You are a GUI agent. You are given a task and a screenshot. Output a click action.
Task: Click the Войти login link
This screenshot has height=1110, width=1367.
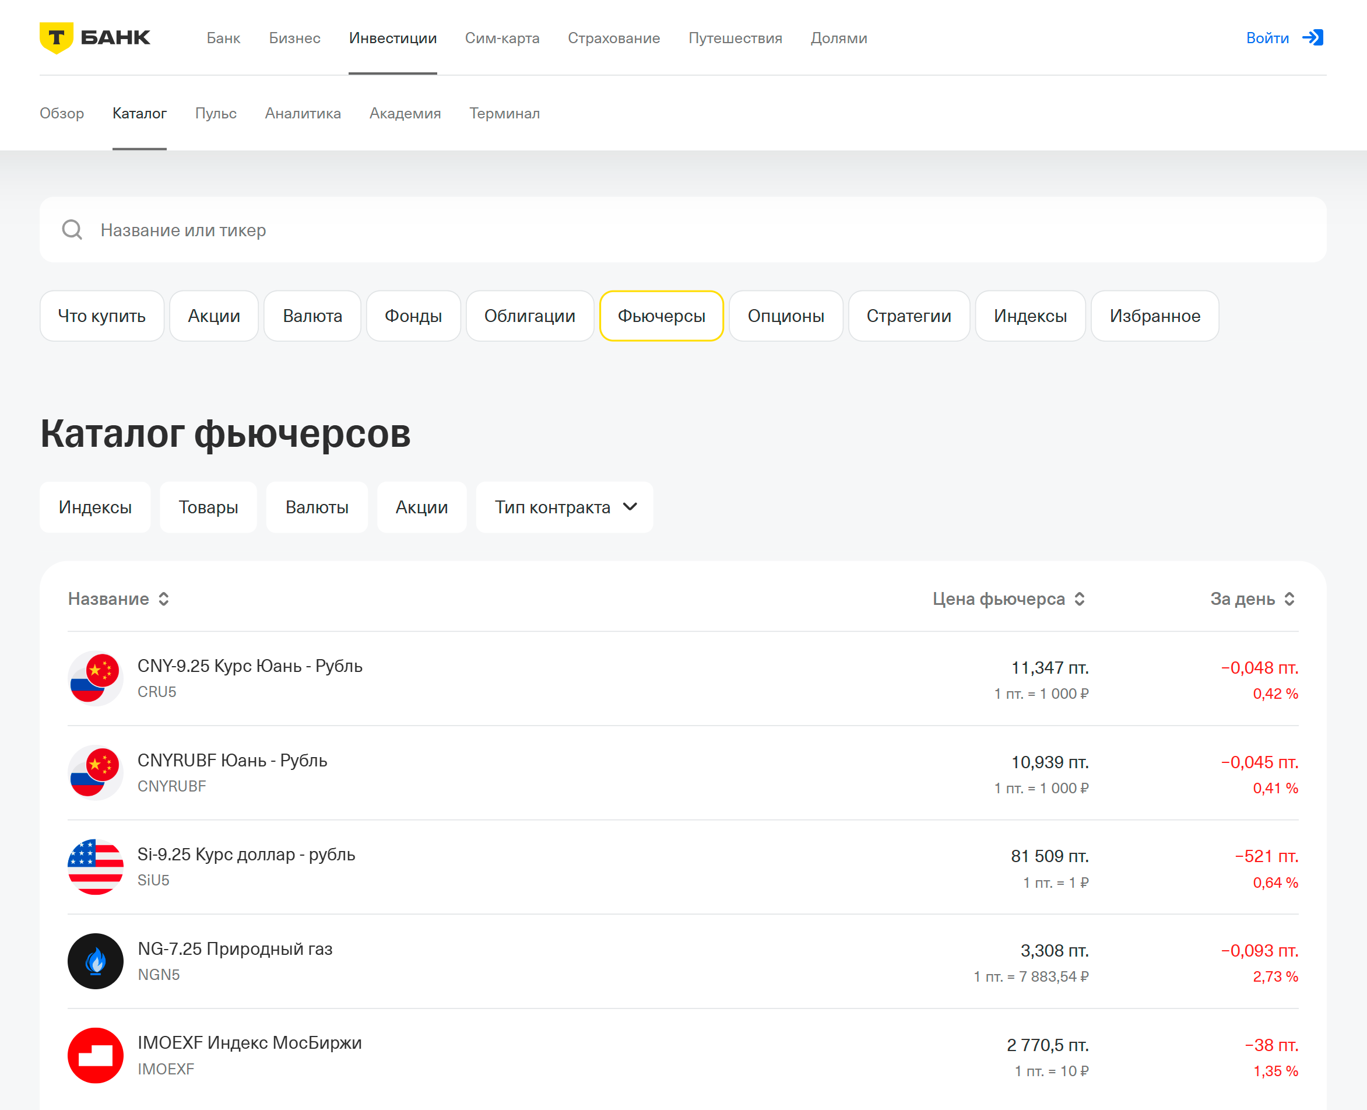point(1267,38)
